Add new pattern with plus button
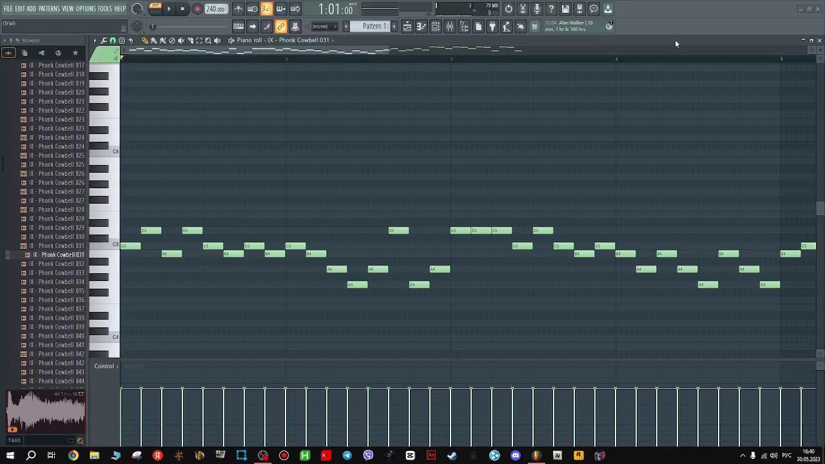Viewport: 825px width, 464px height. pos(394,26)
